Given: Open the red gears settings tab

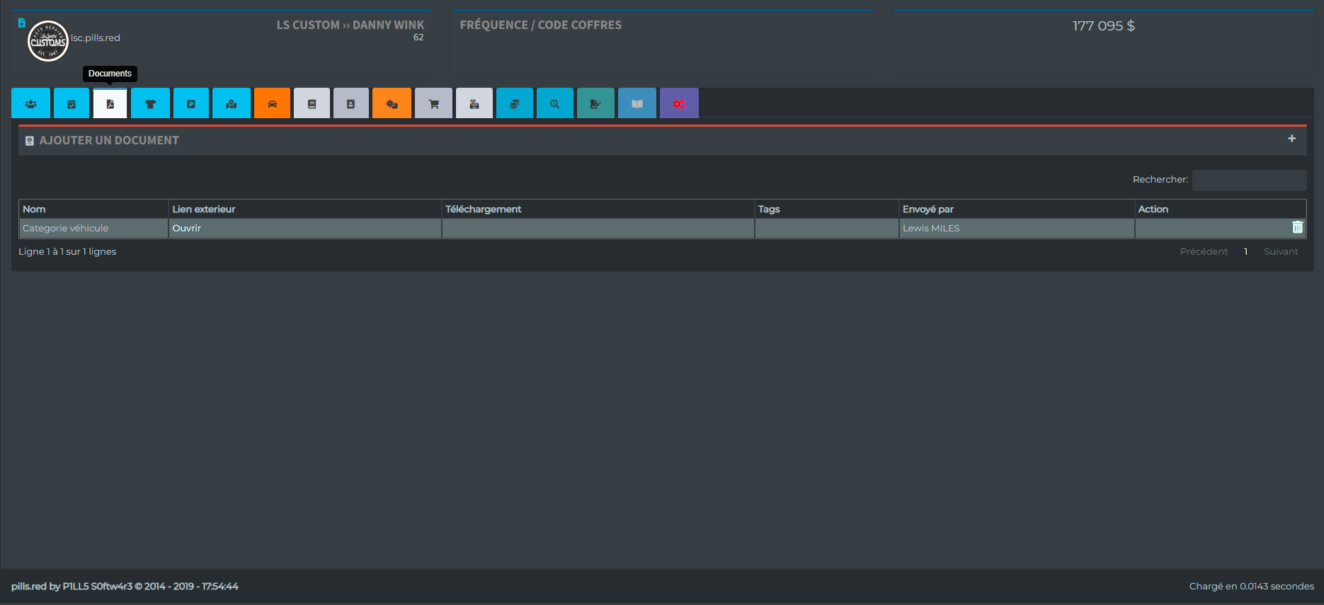Looking at the screenshot, I should (679, 103).
